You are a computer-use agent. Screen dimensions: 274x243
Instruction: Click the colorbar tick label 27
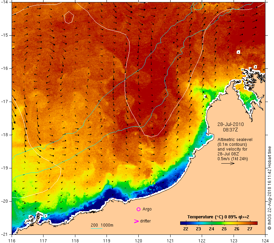point(250,229)
